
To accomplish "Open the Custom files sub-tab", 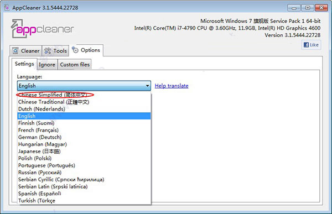I will coord(75,65).
